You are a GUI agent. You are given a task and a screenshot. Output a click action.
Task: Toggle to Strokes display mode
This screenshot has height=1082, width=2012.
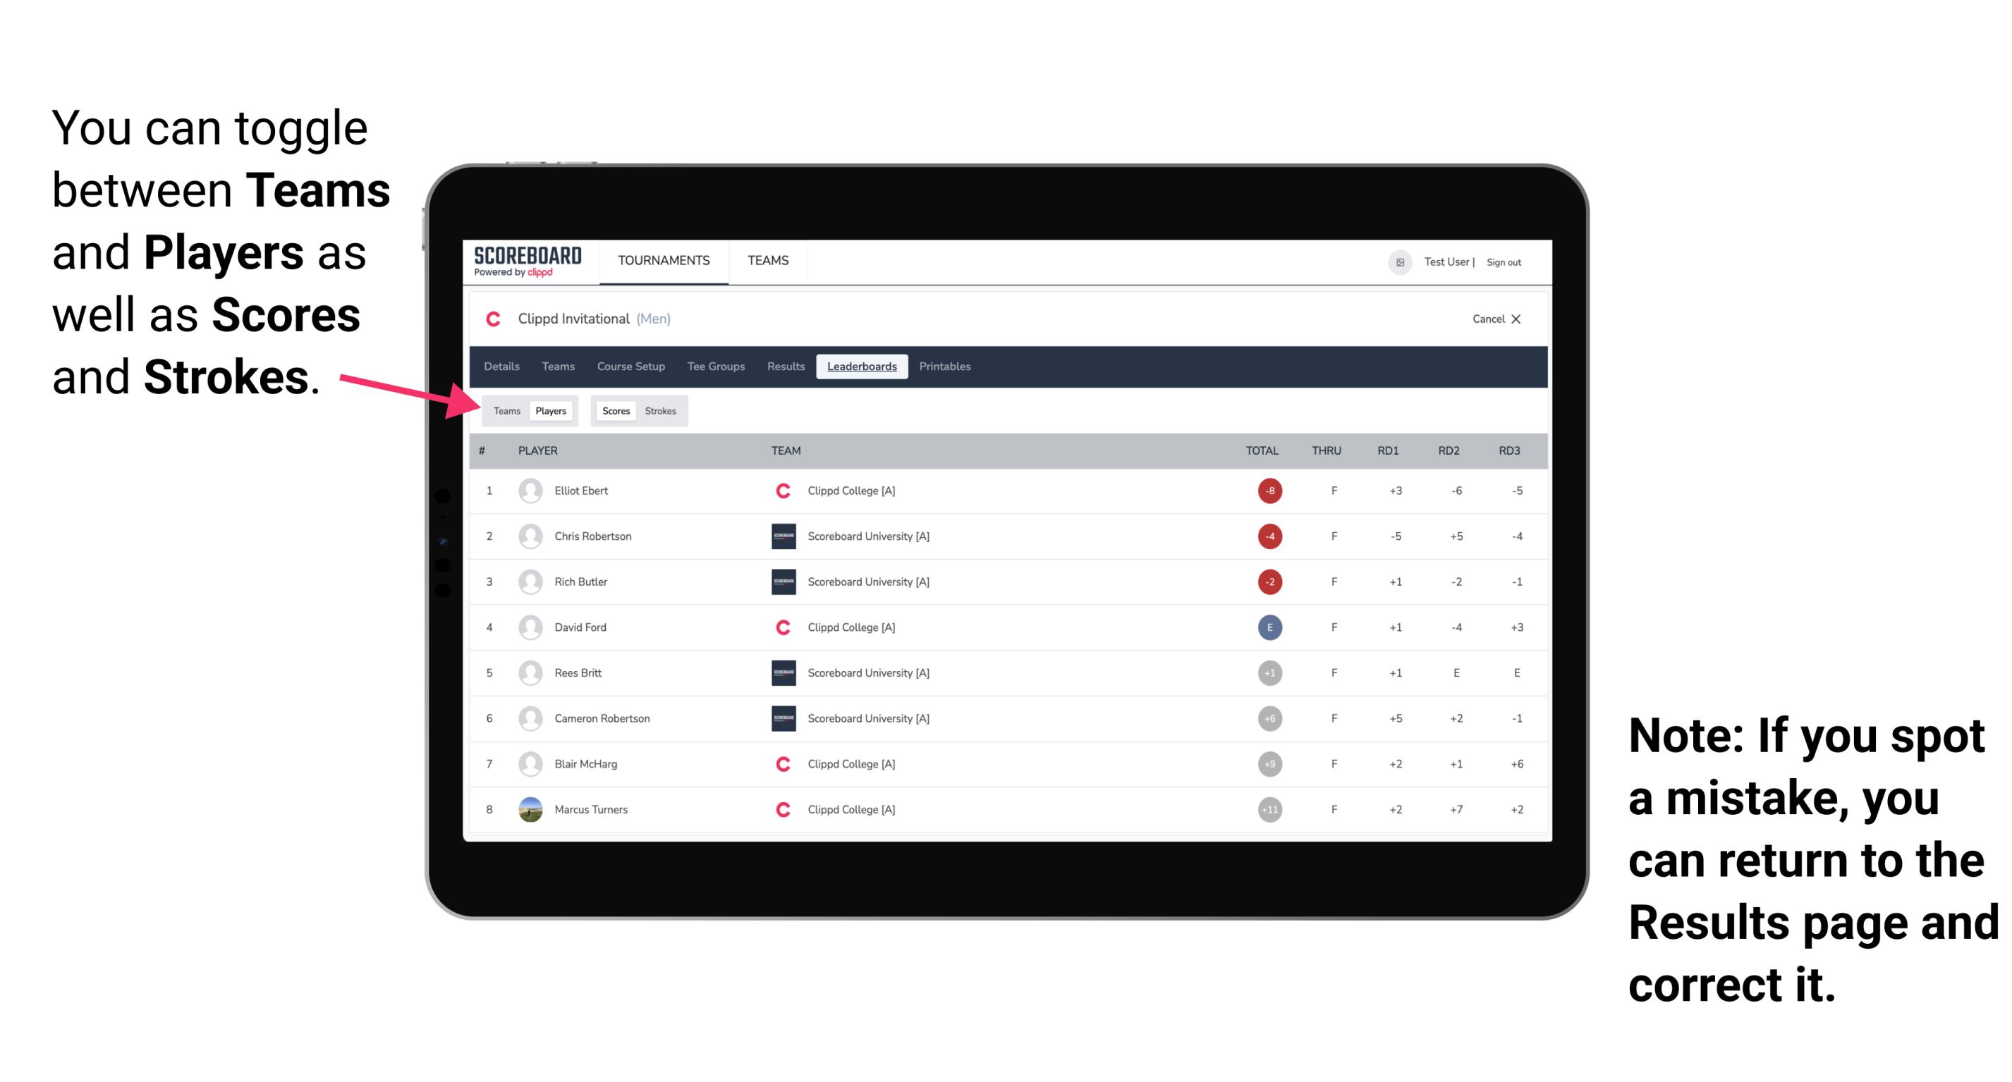point(661,410)
